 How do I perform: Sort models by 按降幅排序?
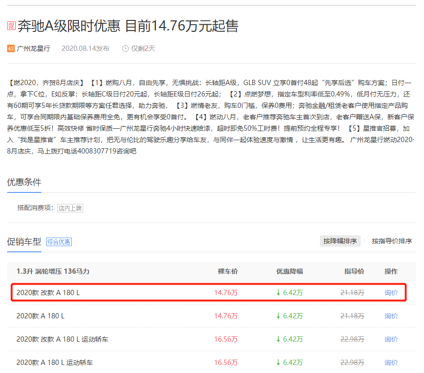[x=340, y=241]
